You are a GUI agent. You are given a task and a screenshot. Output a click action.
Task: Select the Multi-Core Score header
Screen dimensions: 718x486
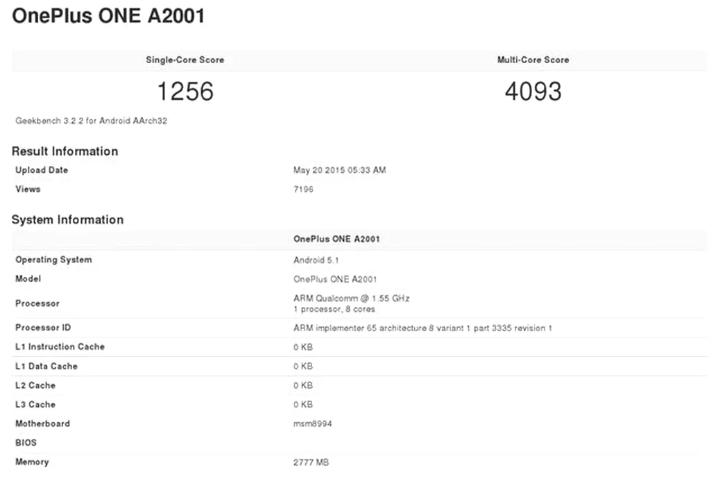pyautogui.click(x=533, y=60)
